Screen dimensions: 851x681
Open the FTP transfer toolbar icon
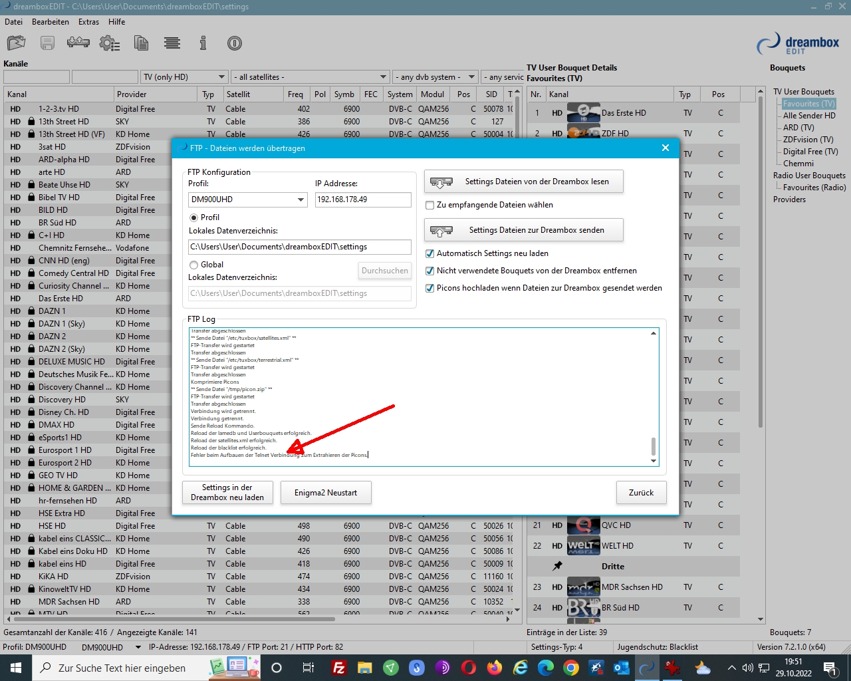[x=78, y=43]
